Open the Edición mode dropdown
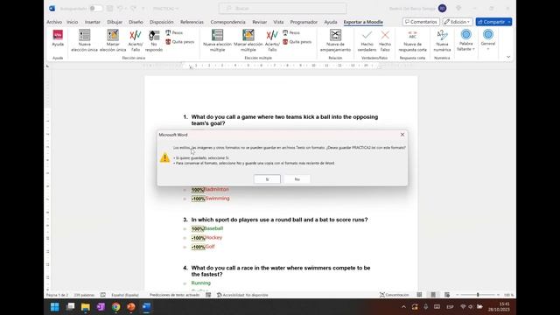 (458, 22)
